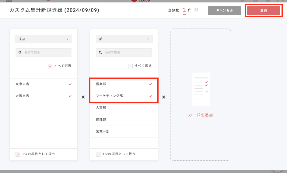Enable 1つの項目として扱う in 部 card
Screen dimensions: 287x173
click(x=98, y=154)
